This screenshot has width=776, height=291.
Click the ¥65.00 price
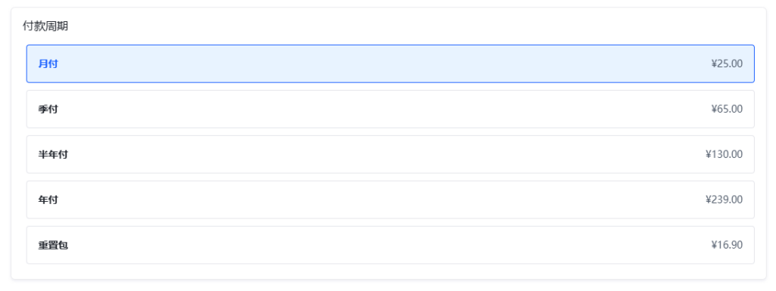pos(727,109)
